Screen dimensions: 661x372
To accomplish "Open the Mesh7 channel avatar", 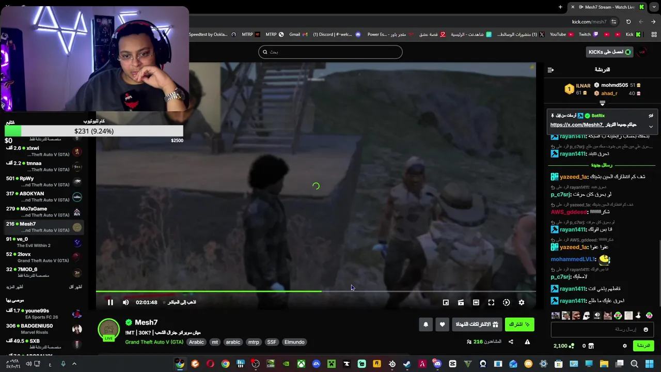I will tap(108, 329).
